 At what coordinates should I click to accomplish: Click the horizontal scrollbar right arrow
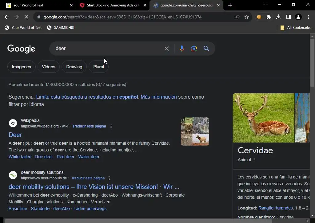(307, 221)
